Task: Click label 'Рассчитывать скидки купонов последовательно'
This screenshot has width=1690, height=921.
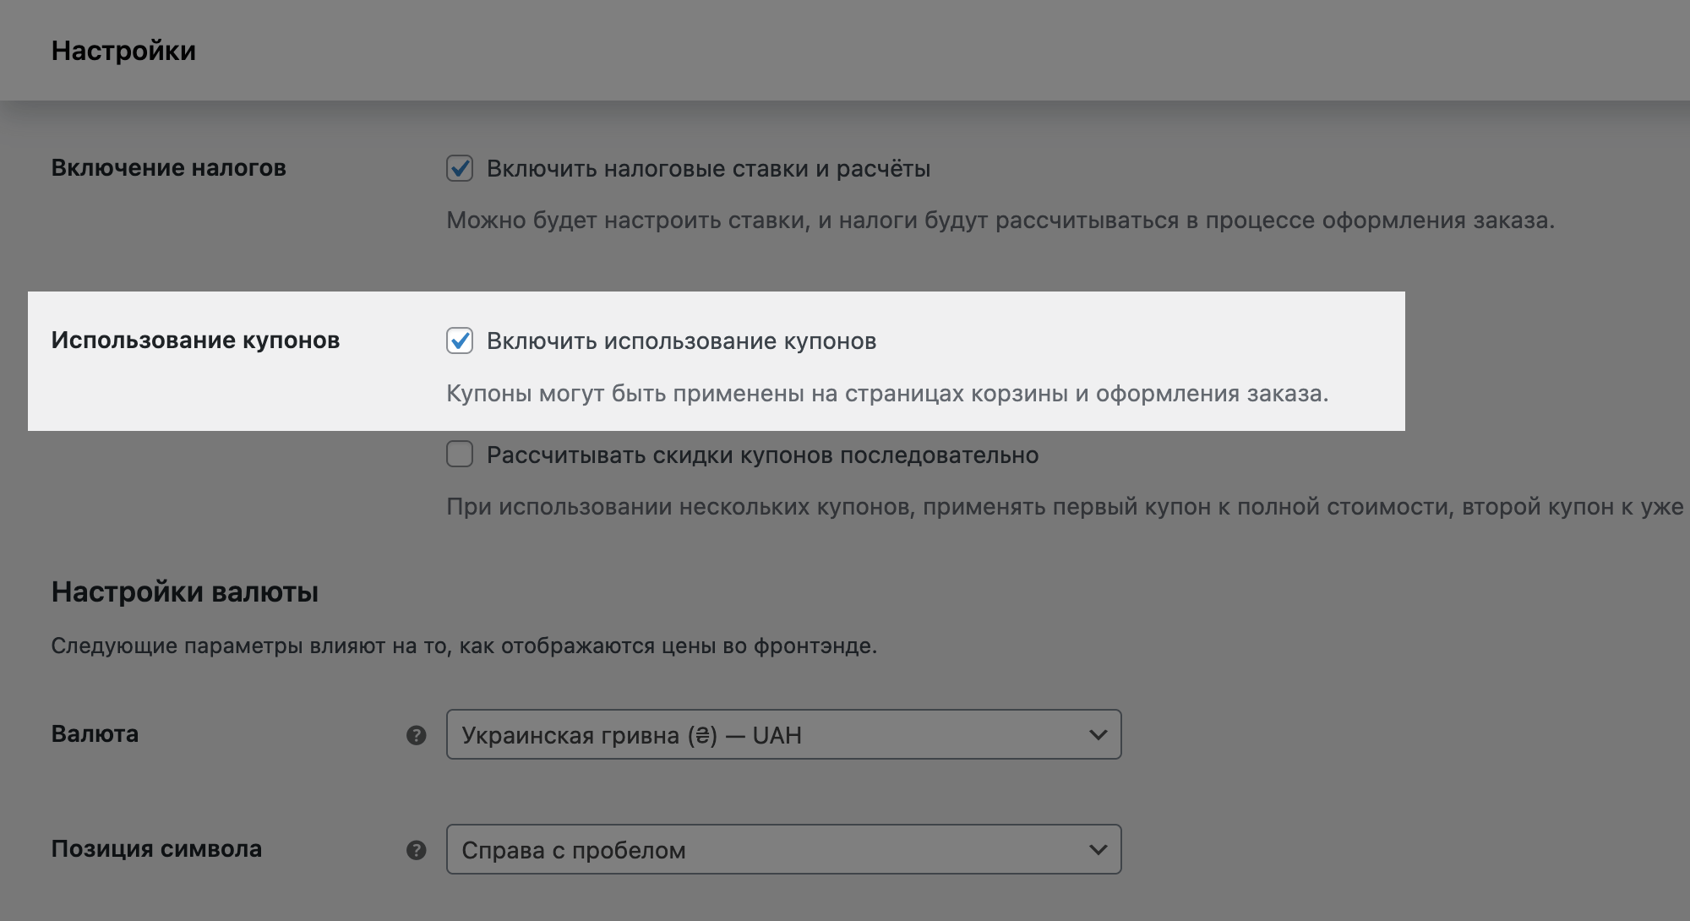Action: click(762, 455)
